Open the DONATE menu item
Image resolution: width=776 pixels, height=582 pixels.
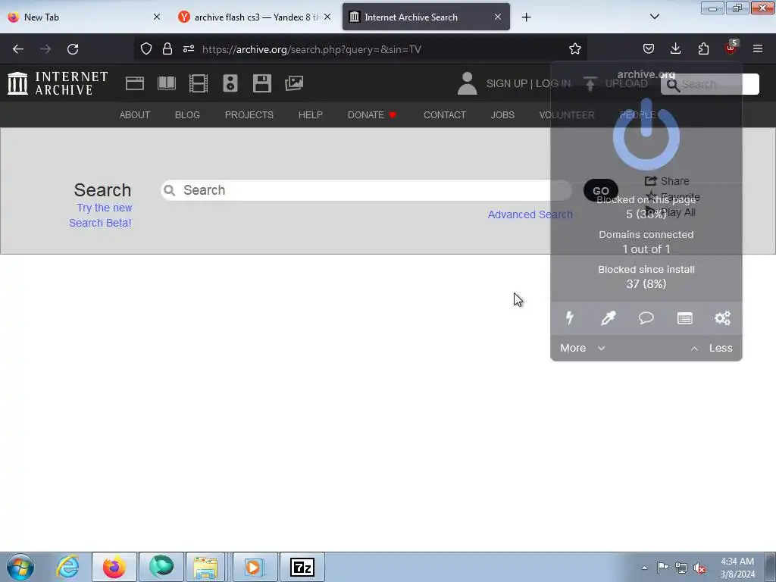[372, 115]
